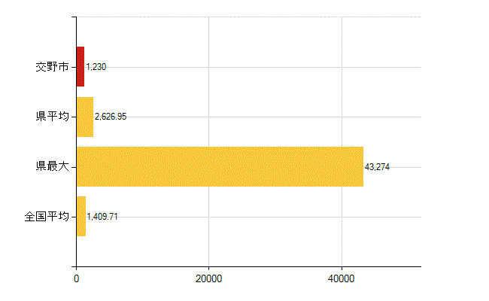Select the 全国平均 axis label

click(x=47, y=216)
